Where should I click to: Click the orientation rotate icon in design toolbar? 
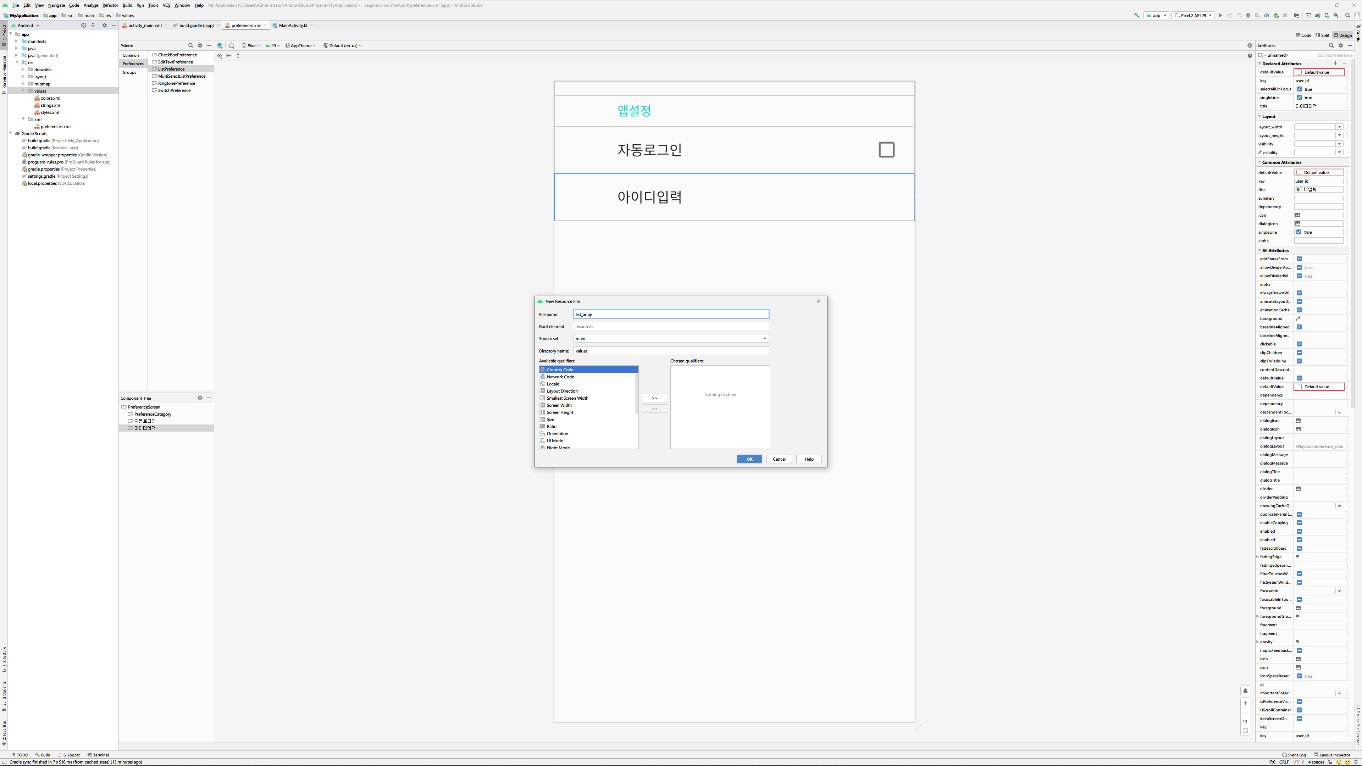pyautogui.click(x=232, y=45)
